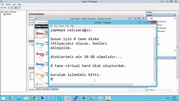Launch PowerShell from the taskbar

click(x=19, y=98)
